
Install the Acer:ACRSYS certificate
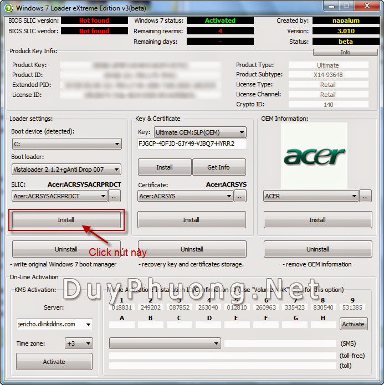coord(192,220)
